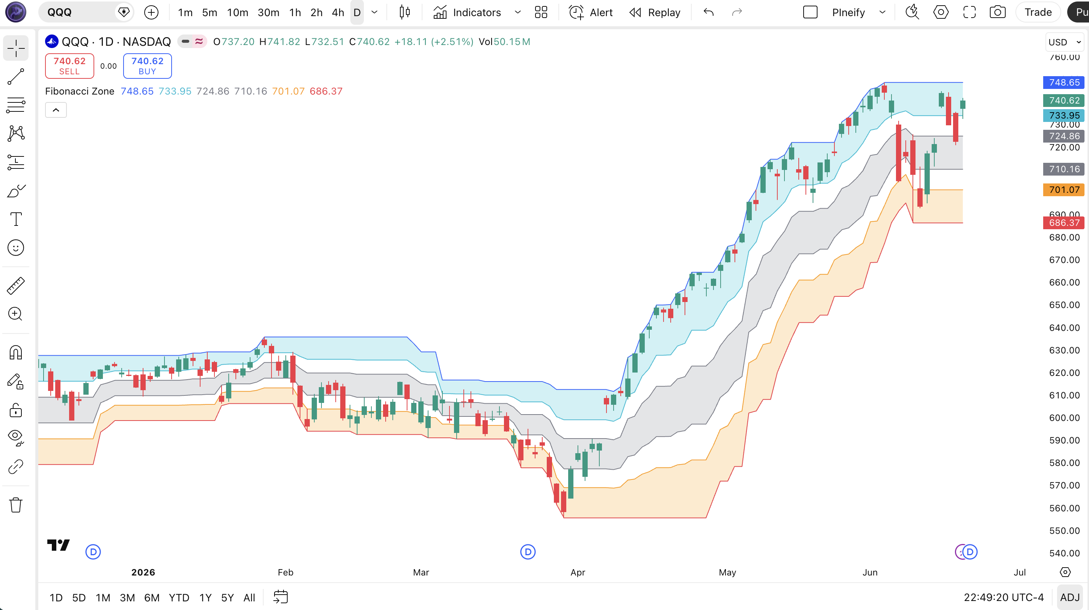Click the layout setup square icon

point(810,12)
